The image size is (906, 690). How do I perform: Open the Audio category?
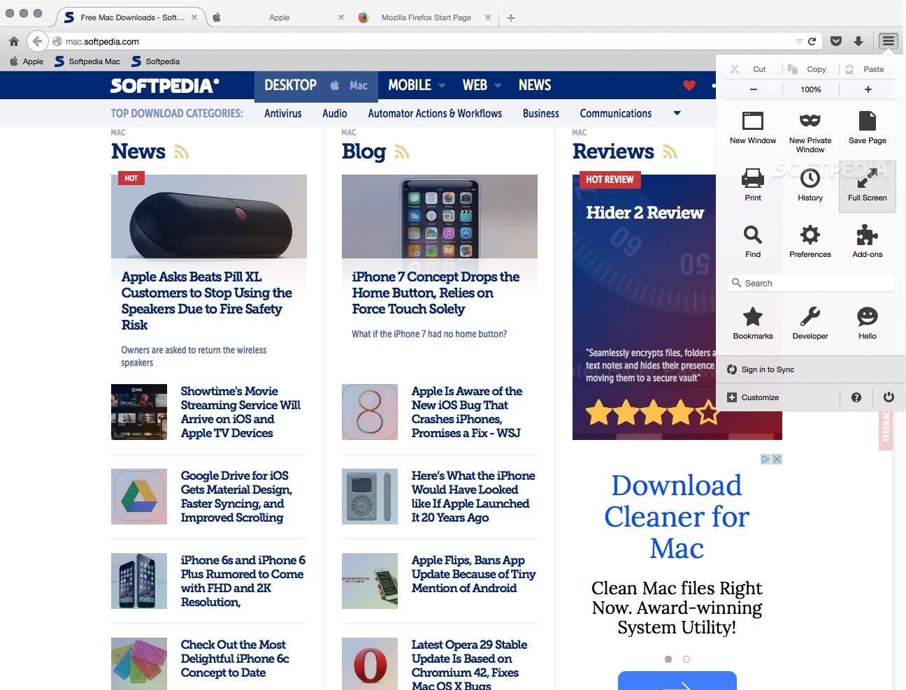tap(335, 113)
